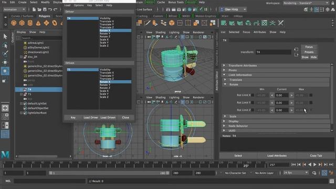Activate the Rotate tool in toolbox
336x189 pixels.
coord(5,71)
